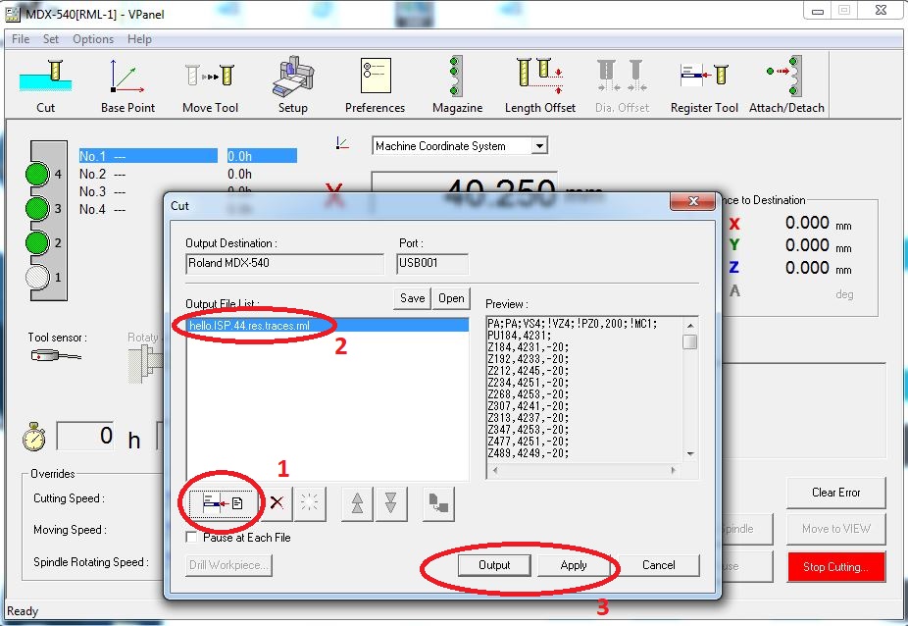Viewport: 908px width, 626px height.
Task: Click the Port USB001 field
Action: tap(432, 263)
